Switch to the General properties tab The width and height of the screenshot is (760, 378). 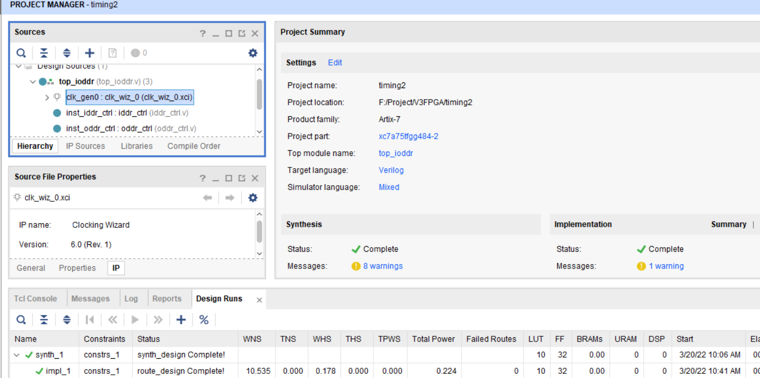pyautogui.click(x=30, y=267)
